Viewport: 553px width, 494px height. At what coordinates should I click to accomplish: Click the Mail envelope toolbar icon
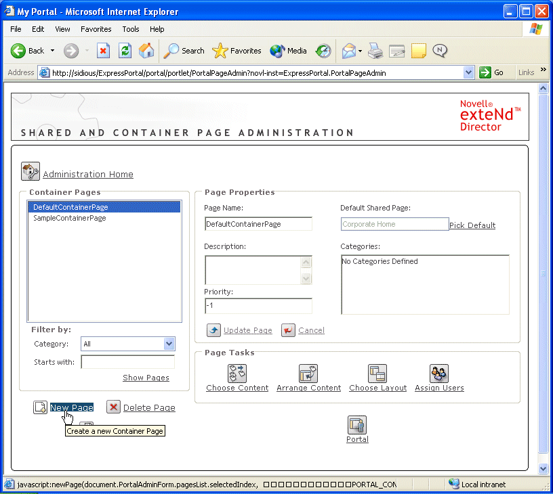coord(349,51)
